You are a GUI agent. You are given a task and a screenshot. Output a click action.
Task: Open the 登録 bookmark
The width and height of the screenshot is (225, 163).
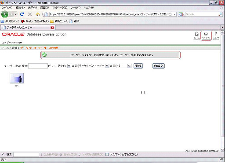(x=75, y=21)
